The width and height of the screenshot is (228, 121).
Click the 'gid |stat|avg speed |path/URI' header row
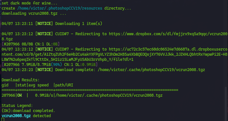point(37,85)
